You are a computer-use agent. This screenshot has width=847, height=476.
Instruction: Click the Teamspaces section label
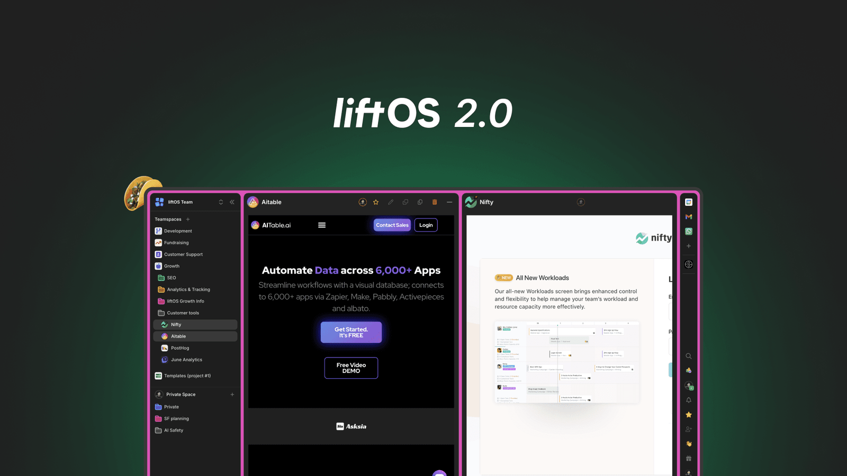click(168, 219)
